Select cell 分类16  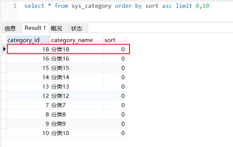(x=77, y=59)
